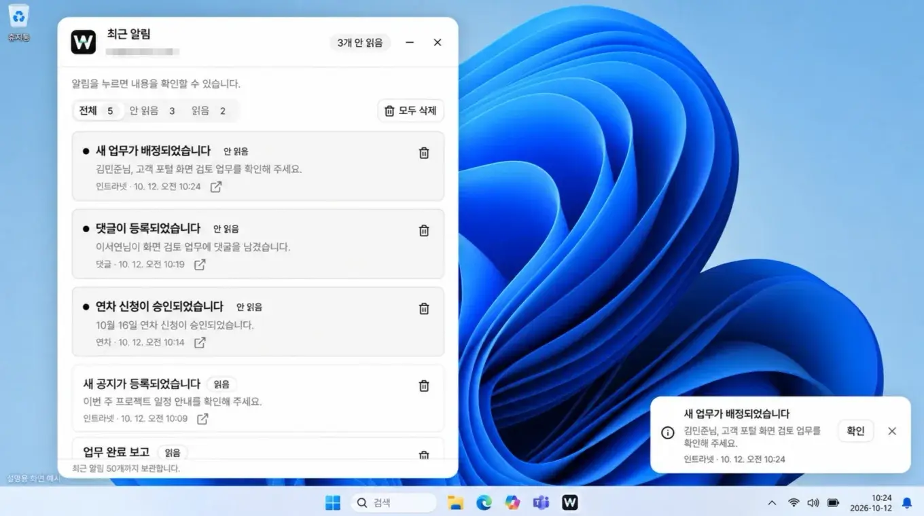Screen dimensions: 924x516
Task: Click the 댓글이 등록되었습니다 title
Action: coord(149,228)
